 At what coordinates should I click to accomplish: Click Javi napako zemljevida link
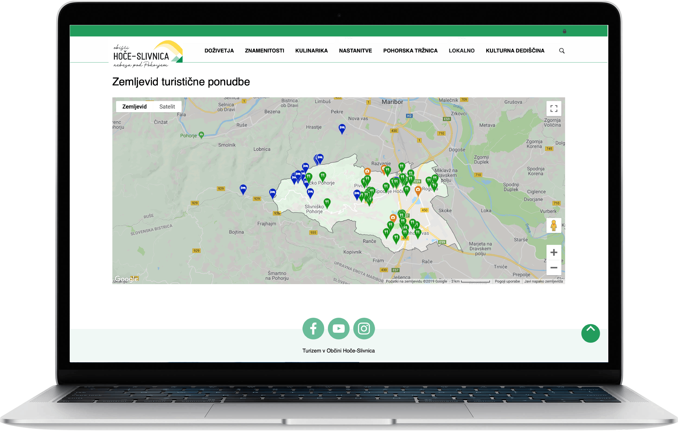pyautogui.click(x=543, y=281)
